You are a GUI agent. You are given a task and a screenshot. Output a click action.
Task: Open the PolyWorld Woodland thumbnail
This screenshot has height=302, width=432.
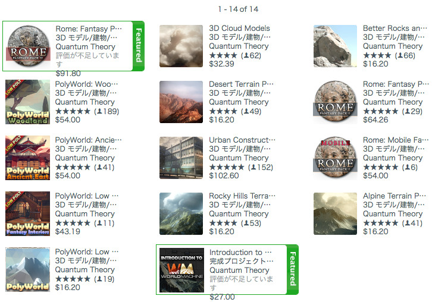point(27,102)
